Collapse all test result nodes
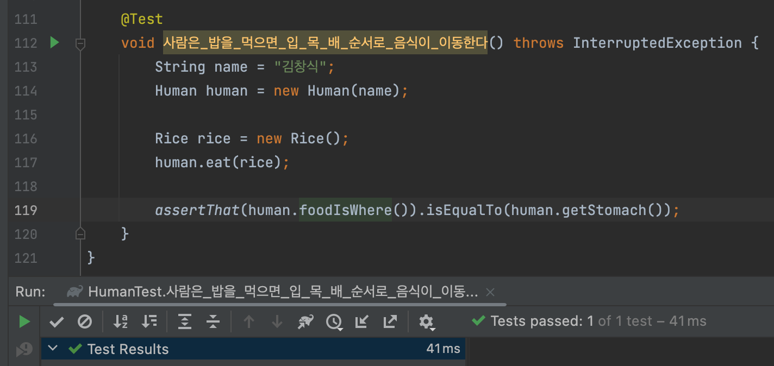Screen dimensions: 774x366 click(213, 321)
